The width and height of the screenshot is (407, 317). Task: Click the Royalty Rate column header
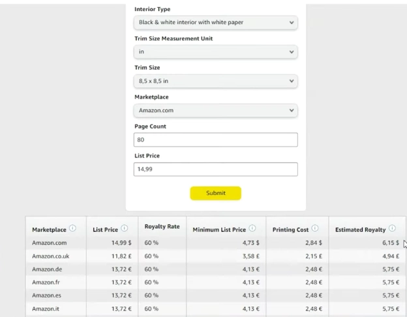[162, 227]
